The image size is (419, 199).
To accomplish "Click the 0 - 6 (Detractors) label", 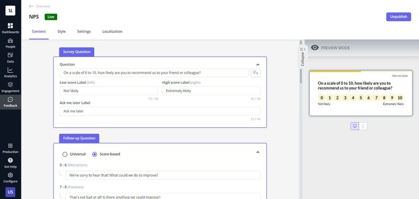I will 73,165.
